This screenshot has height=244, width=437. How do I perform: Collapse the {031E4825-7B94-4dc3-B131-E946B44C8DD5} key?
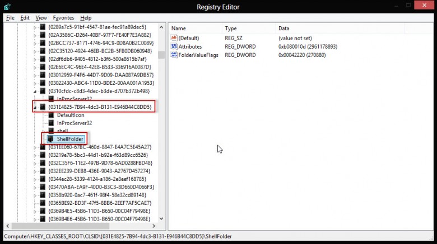point(35,107)
